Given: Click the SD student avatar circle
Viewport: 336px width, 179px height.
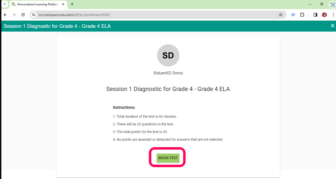Looking at the screenshot, I should pyautogui.click(x=168, y=55).
